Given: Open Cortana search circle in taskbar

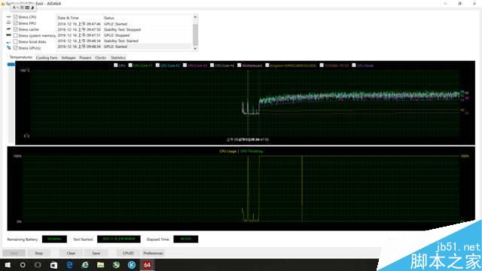Looking at the screenshot, I should click(23, 265).
